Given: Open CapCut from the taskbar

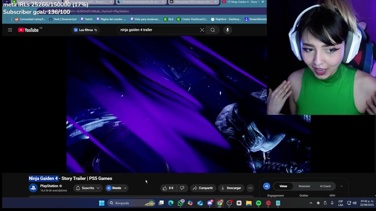Looking at the screenshot, I should coord(239,203).
